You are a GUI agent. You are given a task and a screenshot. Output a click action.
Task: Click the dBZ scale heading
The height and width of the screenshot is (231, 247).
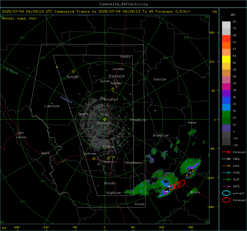233,15
